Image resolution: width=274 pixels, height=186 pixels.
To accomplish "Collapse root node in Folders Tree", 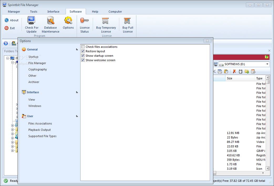I will 8,58.
